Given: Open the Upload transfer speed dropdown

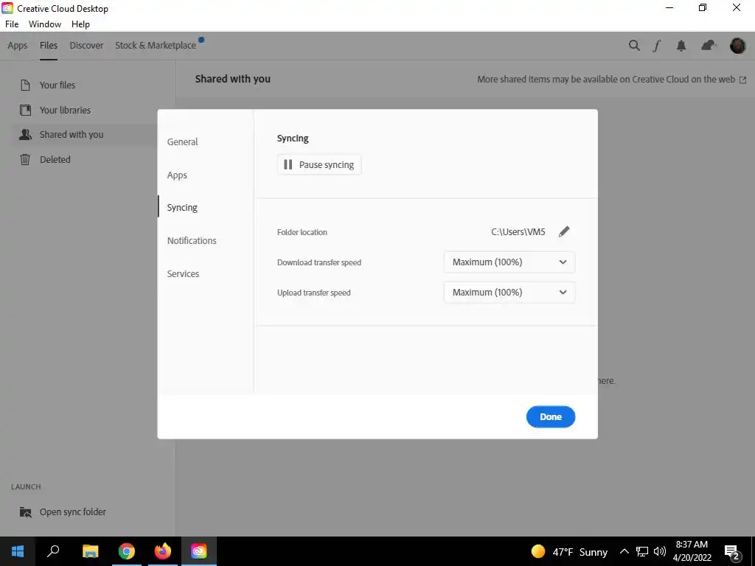Looking at the screenshot, I should coord(509,293).
